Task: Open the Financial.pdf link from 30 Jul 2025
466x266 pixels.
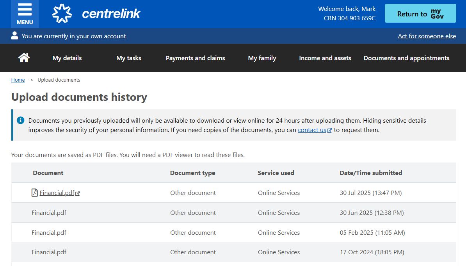Action: coord(57,193)
